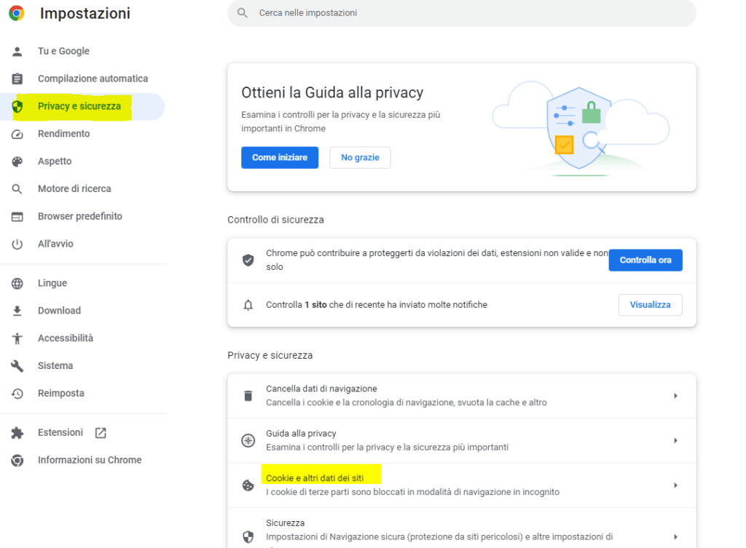Click the accessibility figure icon
746x548 pixels.
(x=17, y=338)
